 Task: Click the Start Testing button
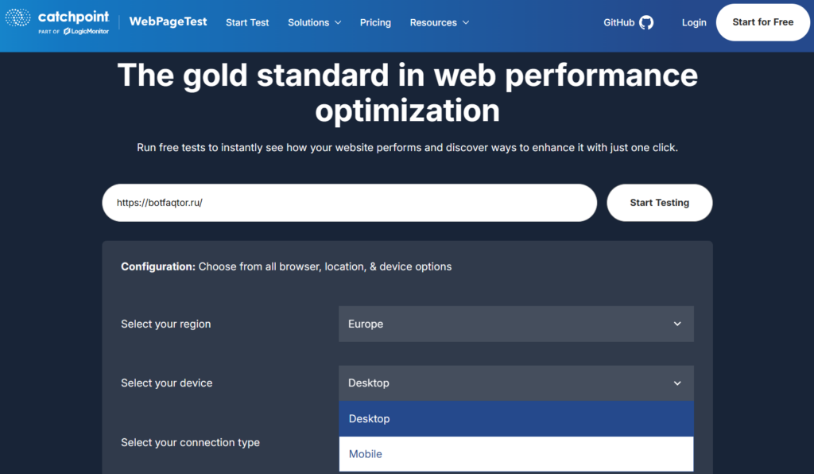tap(659, 203)
